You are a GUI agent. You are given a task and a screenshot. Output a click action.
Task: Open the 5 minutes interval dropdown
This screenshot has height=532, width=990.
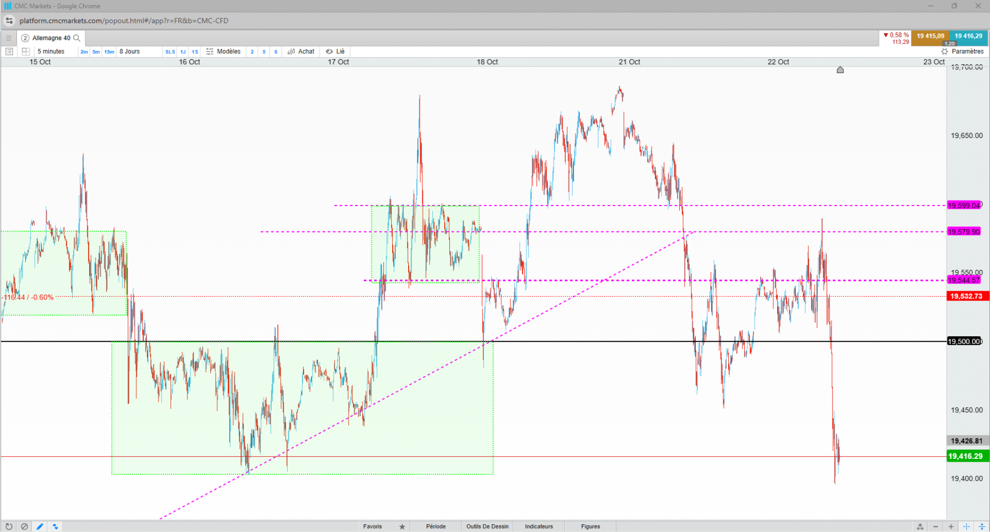tap(51, 52)
